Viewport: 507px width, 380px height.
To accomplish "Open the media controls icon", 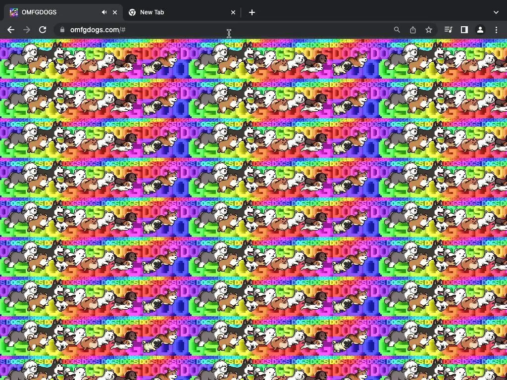I will (x=448, y=30).
